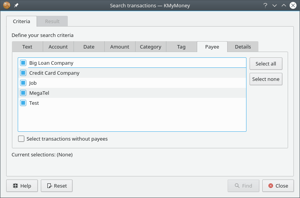Viewport: 300px width, 198px height.
Task: Close the search dialog via Close button
Action: [278, 186]
